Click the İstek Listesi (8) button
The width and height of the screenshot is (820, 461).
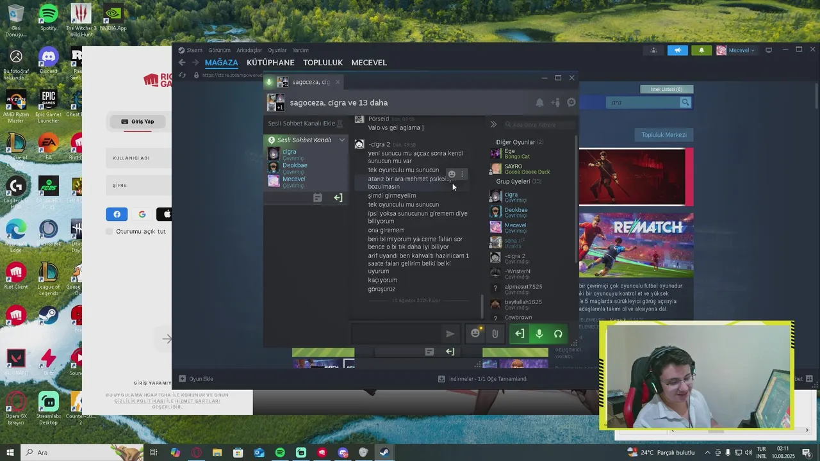coord(666,90)
